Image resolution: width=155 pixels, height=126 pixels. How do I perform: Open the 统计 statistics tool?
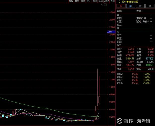click(x=89, y=1)
